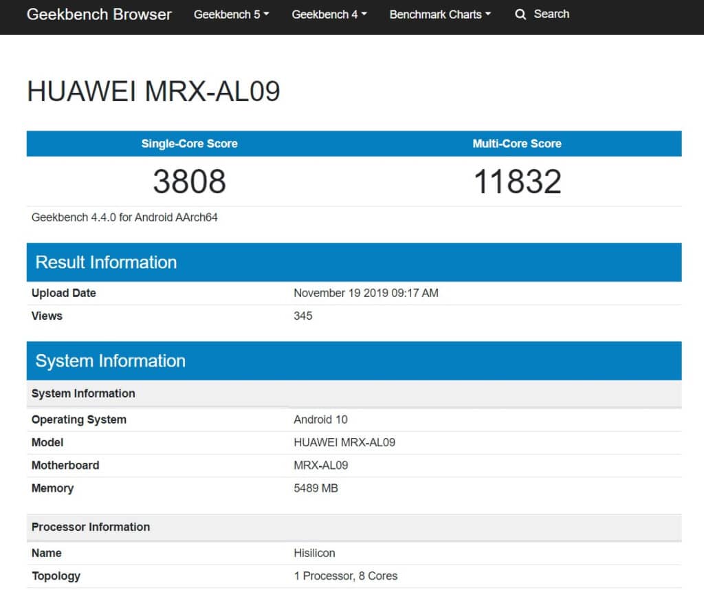Screen dimensions: 704x590
Task: Click the Result Information section header
Action: (354, 262)
